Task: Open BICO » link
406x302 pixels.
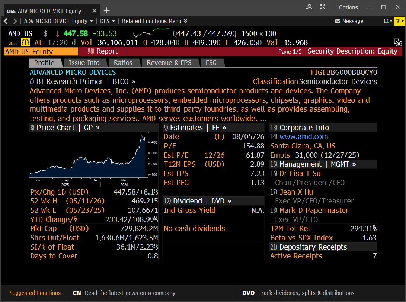Action: click(x=124, y=81)
